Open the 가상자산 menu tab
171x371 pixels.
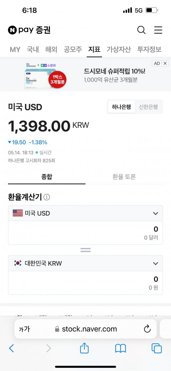coord(119,49)
